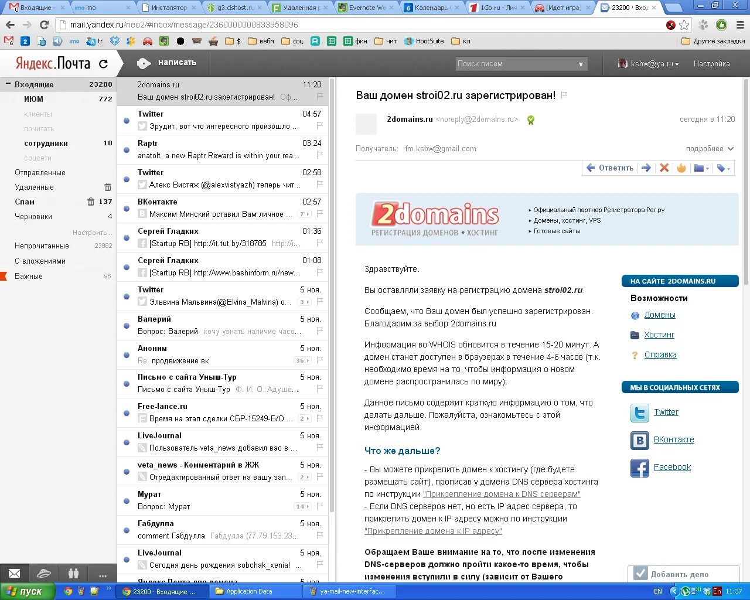The width and height of the screenshot is (750, 600).
Task: Open the LiveJournal birthday message about sobchak_xenia
Action: 223,559
